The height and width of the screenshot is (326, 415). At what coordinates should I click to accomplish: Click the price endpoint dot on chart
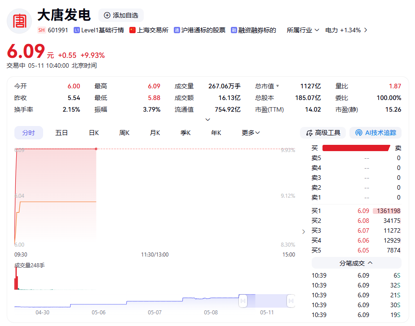click(x=96, y=149)
